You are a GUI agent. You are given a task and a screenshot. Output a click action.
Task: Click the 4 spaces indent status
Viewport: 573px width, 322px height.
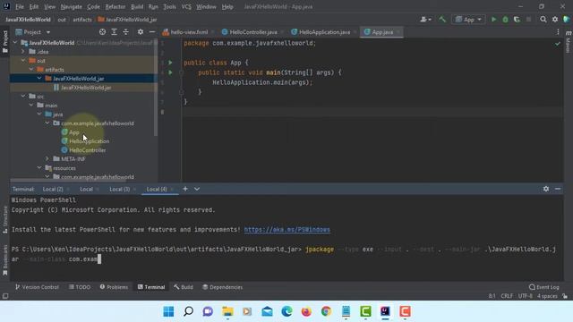(547, 296)
